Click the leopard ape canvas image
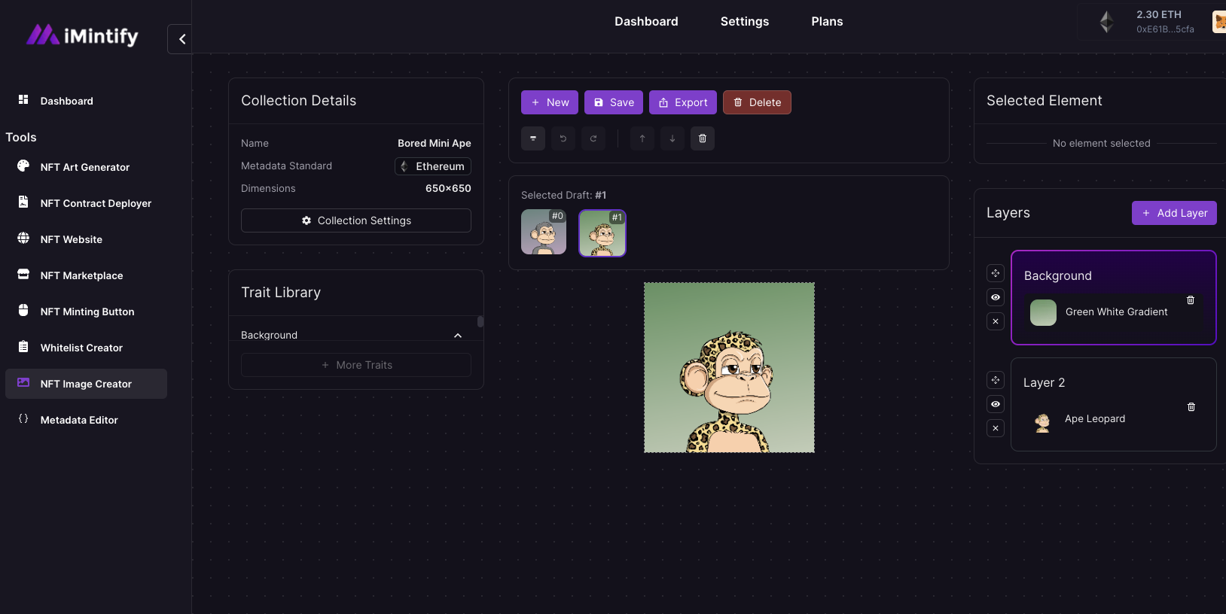Image resolution: width=1226 pixels, height=614 pixels. (x=729, y=368)
